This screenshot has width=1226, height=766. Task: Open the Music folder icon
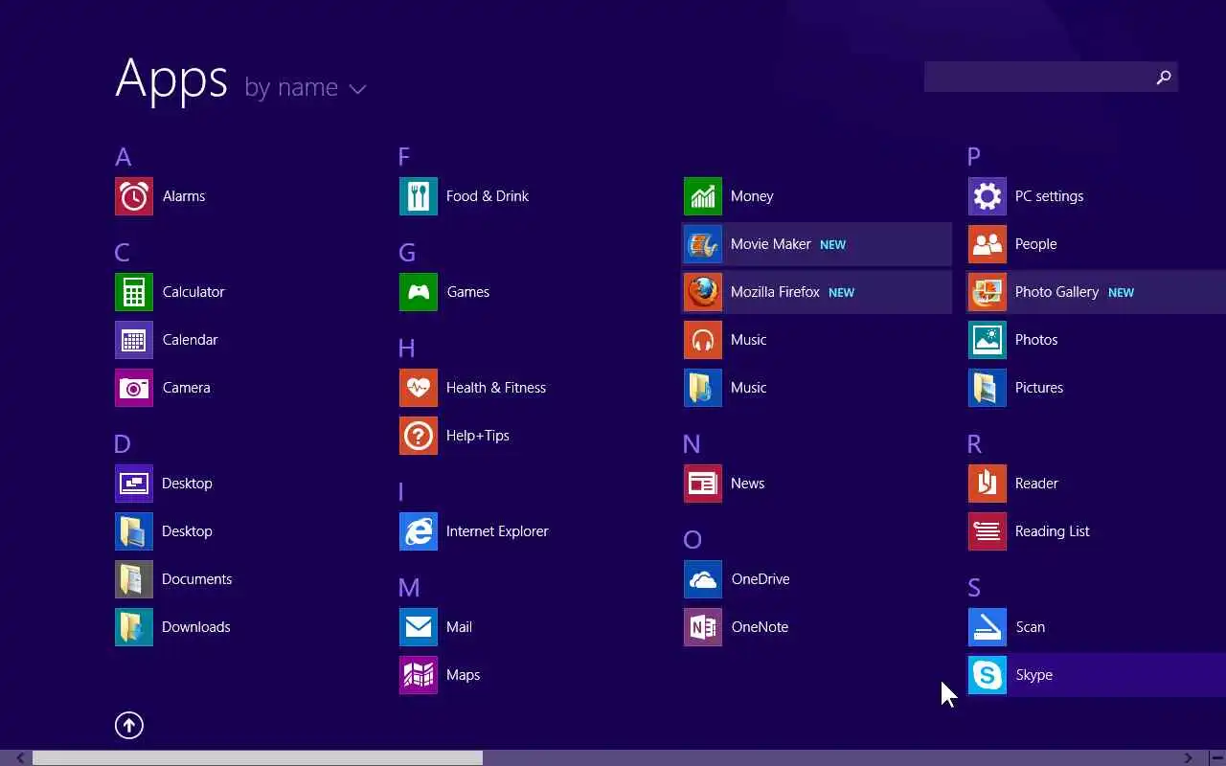click(703, 388)
